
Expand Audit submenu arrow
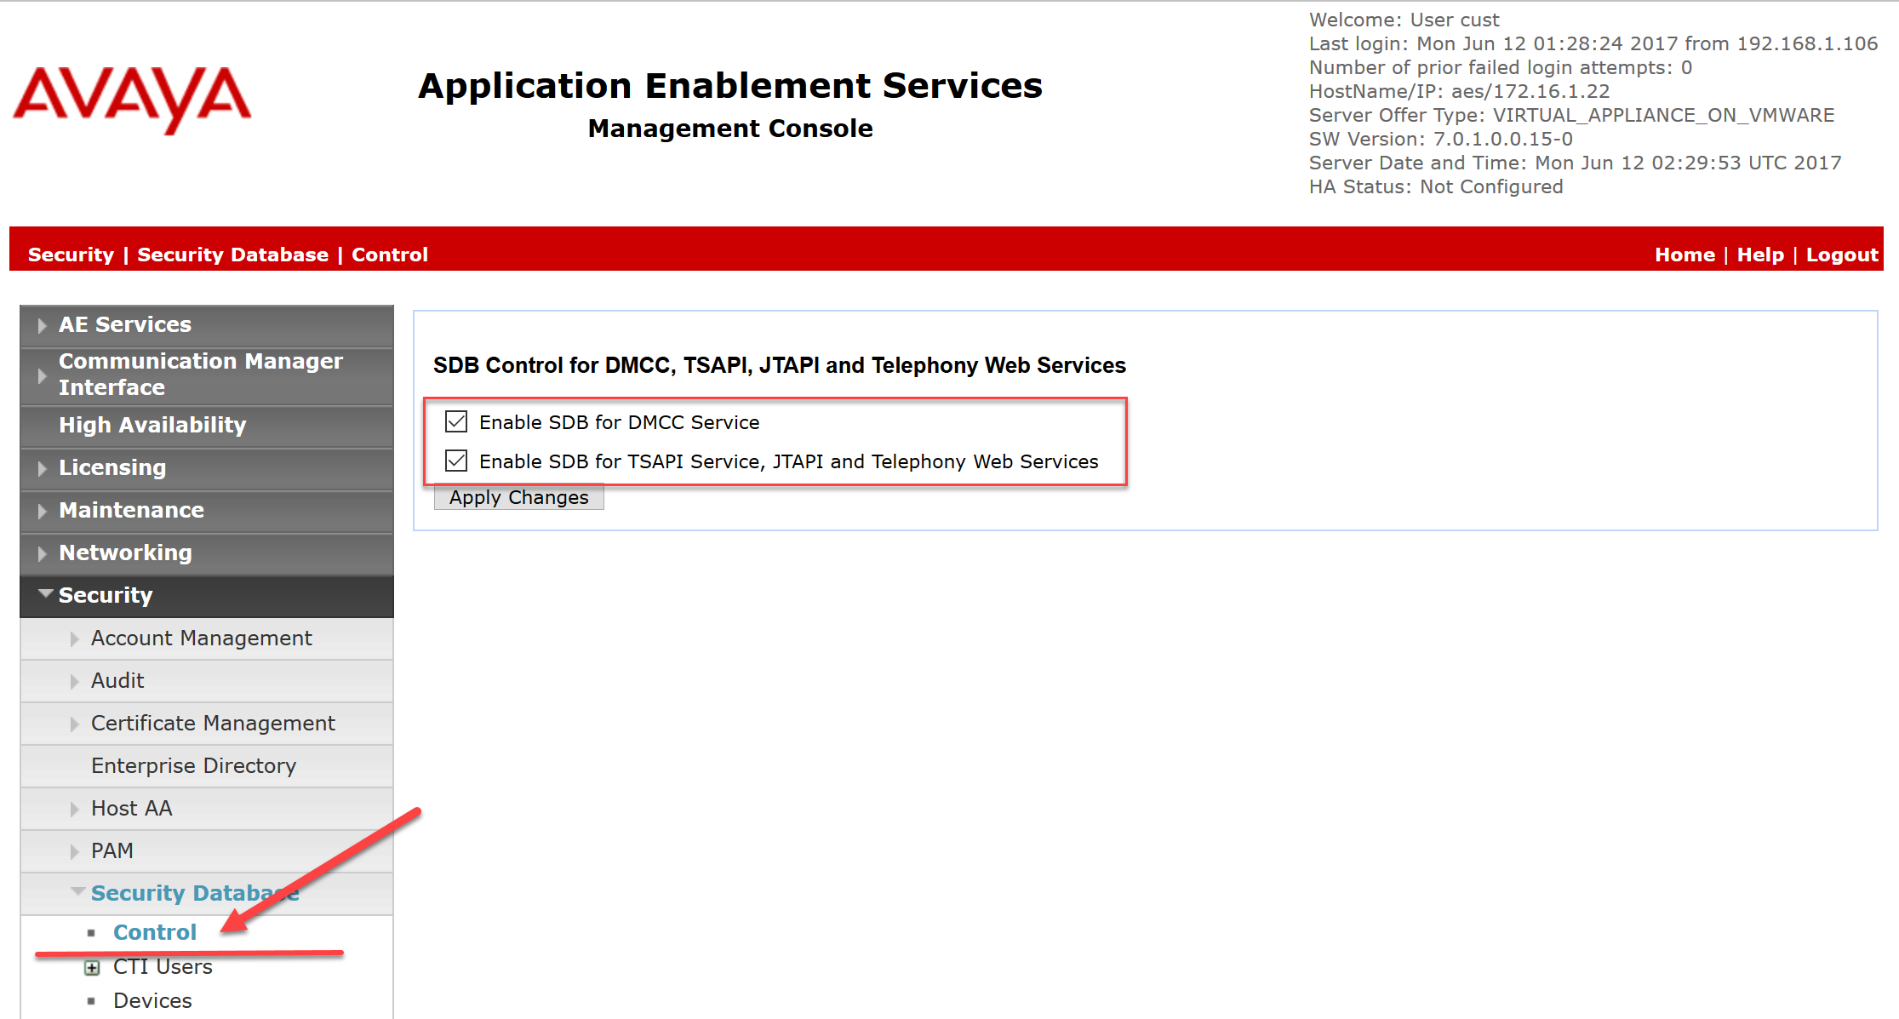[x=74, y=681]
